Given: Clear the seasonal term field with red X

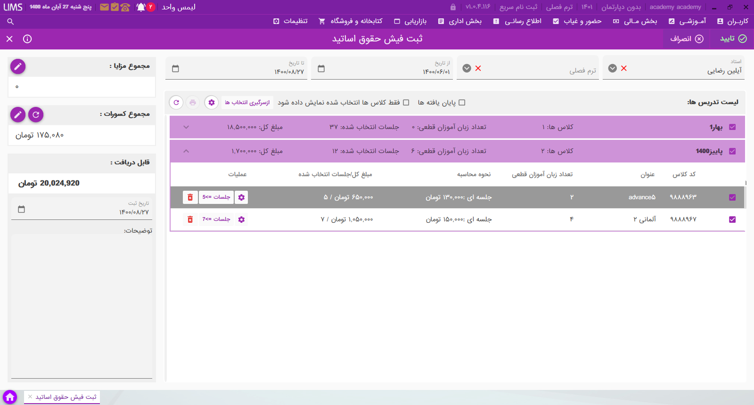Looking at the screenshot, I should tap(478, 68).
